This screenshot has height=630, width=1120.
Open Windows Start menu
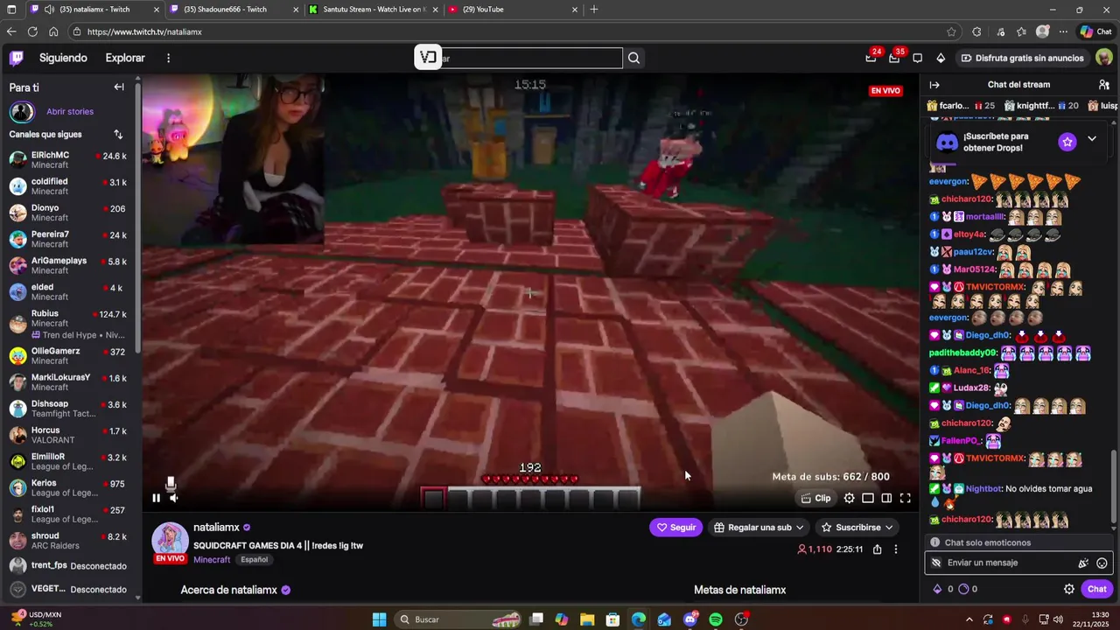click(379, 619)
